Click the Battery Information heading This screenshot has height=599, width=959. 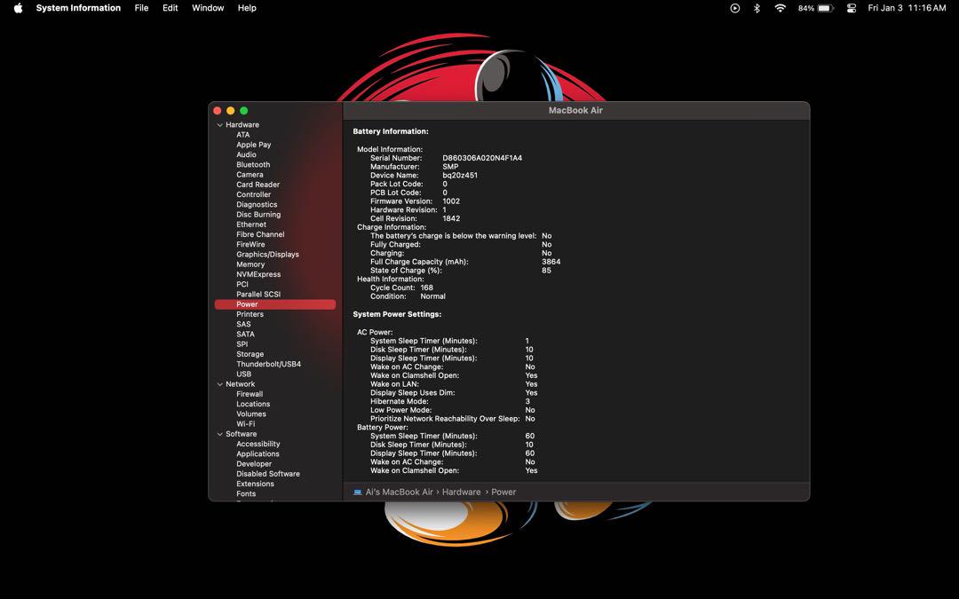(391, 131)
